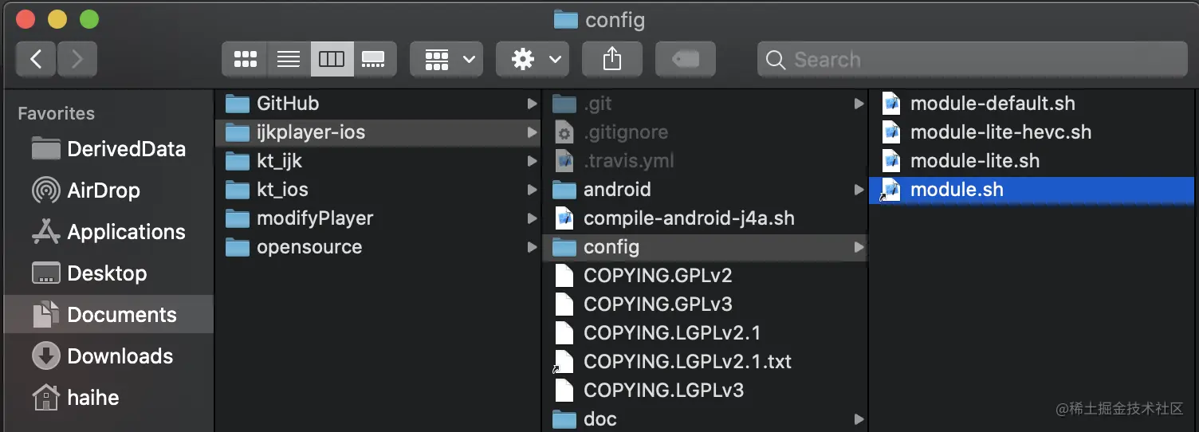
Task: Select Documents in the sidebar
Action: [x=108, y=315]
